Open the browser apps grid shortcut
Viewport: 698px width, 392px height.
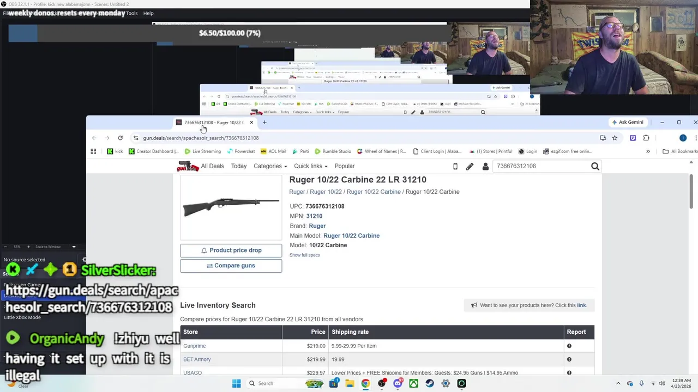tap(93, 151)
